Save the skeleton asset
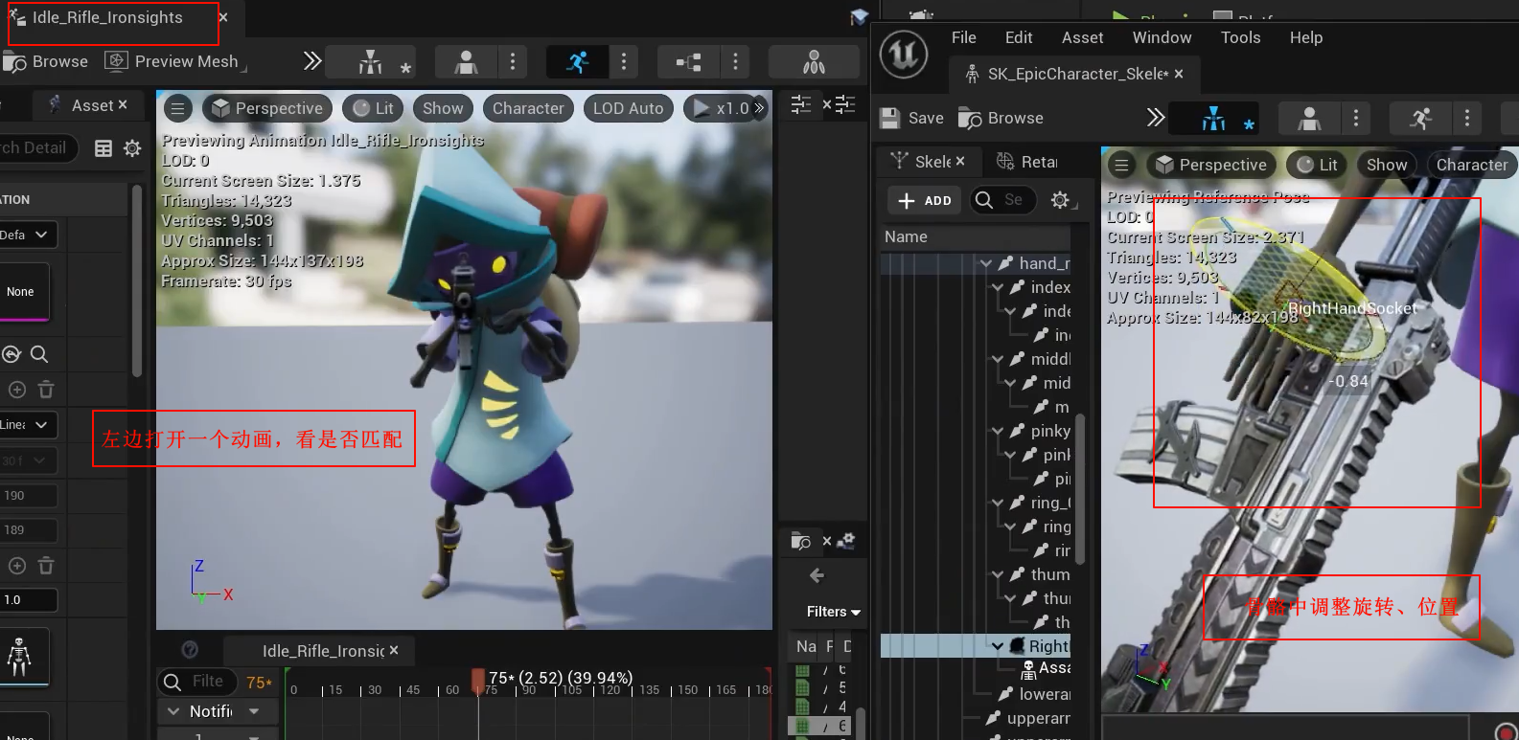The height and width of the screenshot is (740, 1519). point(912,118)
